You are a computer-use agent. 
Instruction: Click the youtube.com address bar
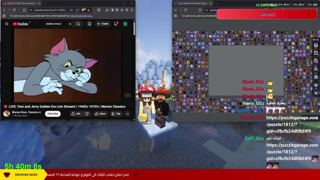click(x=50, y=10)
